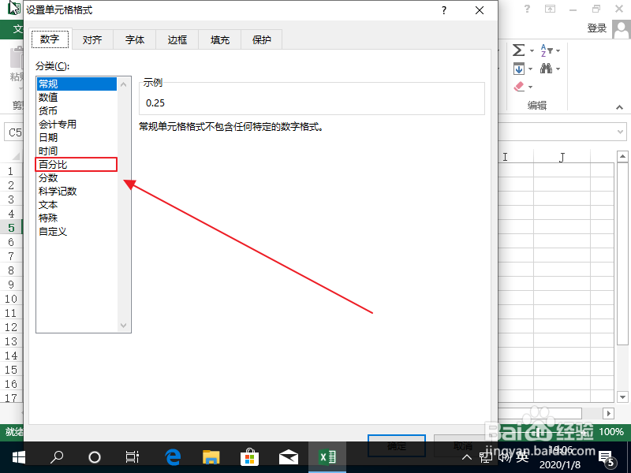Switch to the 保护 tab
The height and width of the screenshot is (473, 631).
point(261,39)
